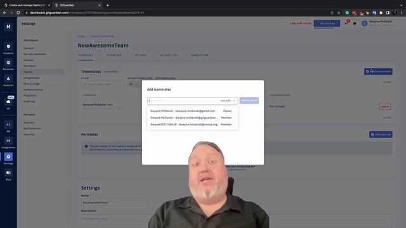Click the Add teammates button

378,72
